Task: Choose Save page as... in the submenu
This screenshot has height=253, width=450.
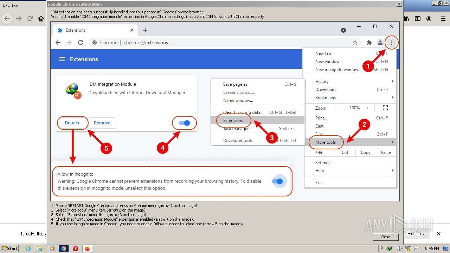Action: (x=257, y=84)
